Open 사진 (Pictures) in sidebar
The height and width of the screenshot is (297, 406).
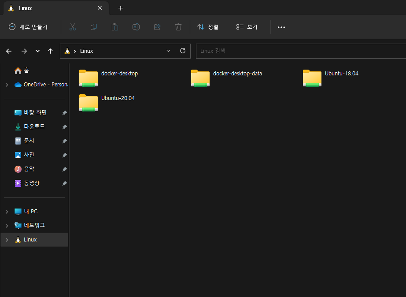point(24,155)
